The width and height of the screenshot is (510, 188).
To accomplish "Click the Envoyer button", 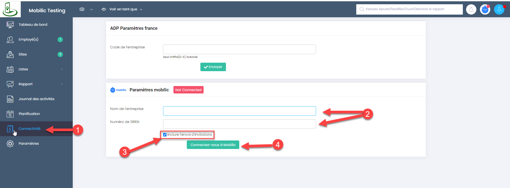I will click(213, 67).
